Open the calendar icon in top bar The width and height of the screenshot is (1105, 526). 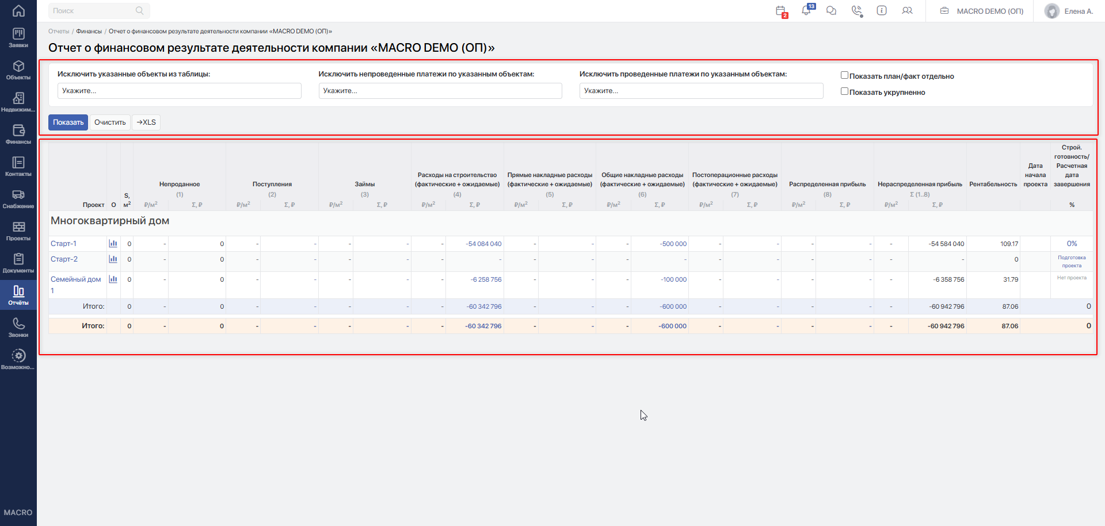780,11
